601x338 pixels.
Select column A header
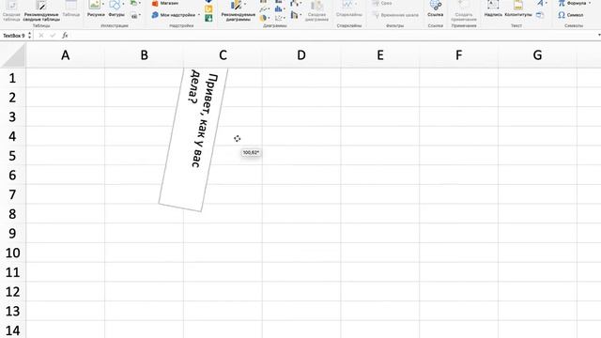[65, 55]
